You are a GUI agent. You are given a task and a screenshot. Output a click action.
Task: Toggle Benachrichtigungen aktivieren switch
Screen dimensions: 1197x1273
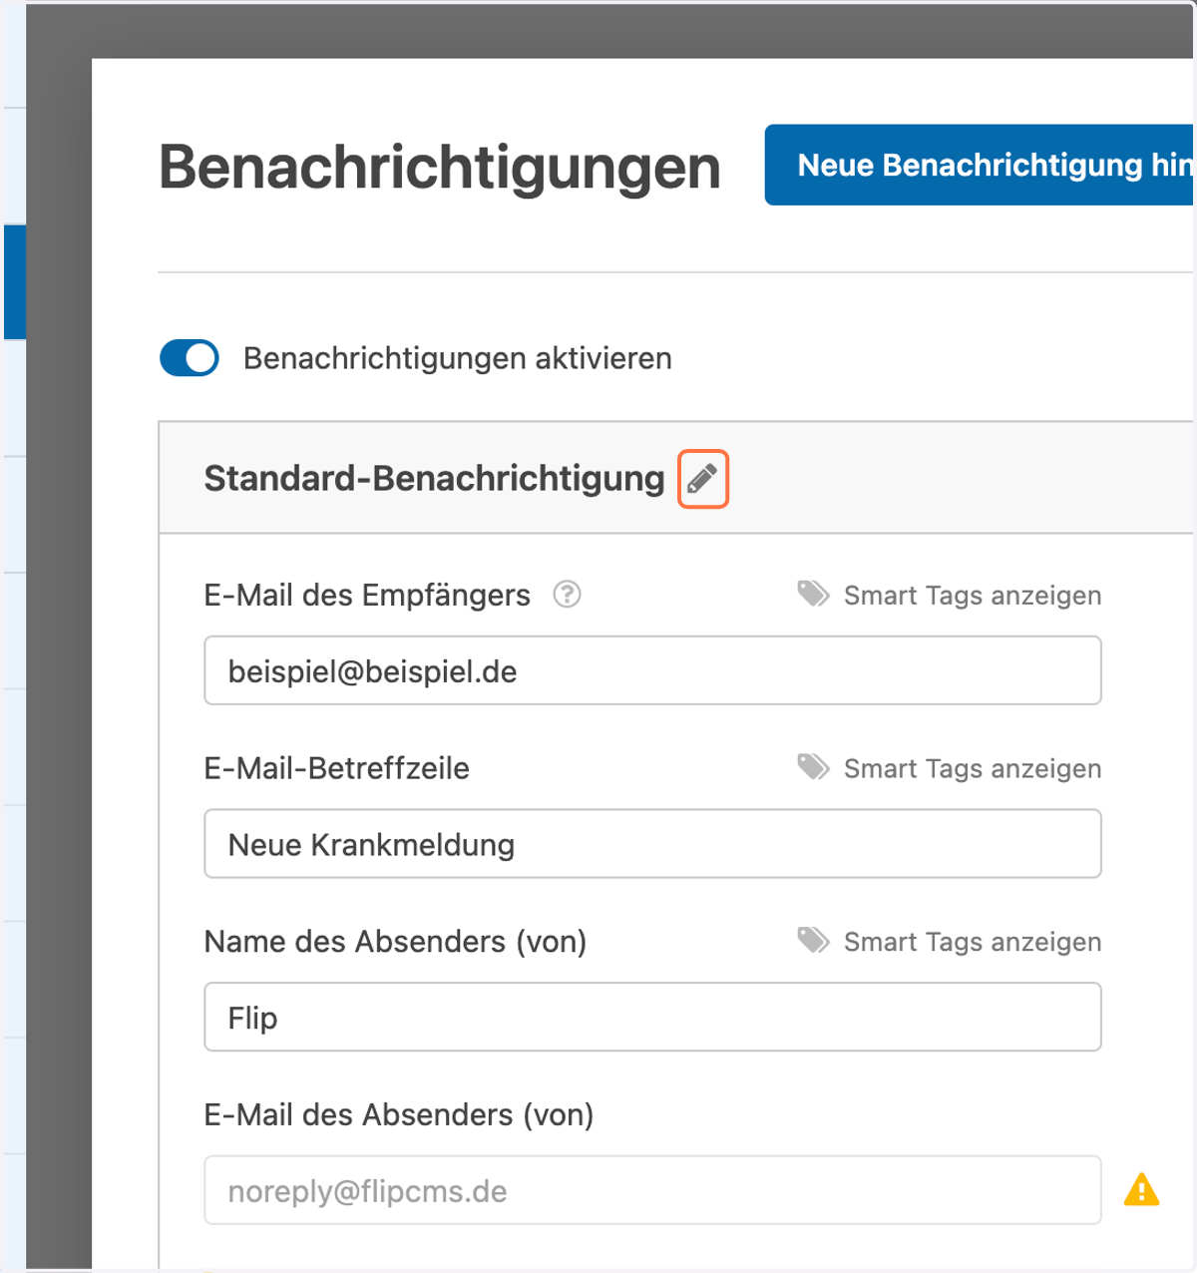[190, 358]
